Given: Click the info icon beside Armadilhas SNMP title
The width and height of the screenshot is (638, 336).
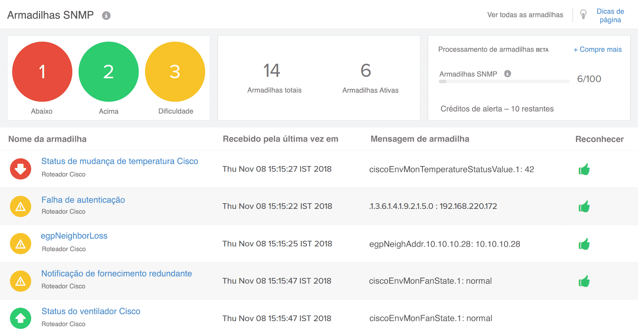Looking at the screenshot, I should [x=106, y=16].
